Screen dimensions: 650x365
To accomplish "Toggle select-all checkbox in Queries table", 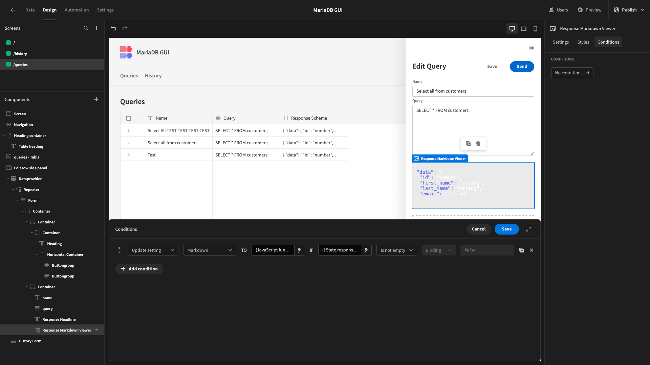I will pos(129,118).
